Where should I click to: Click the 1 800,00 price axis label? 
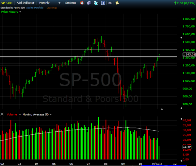coord(189,19)
